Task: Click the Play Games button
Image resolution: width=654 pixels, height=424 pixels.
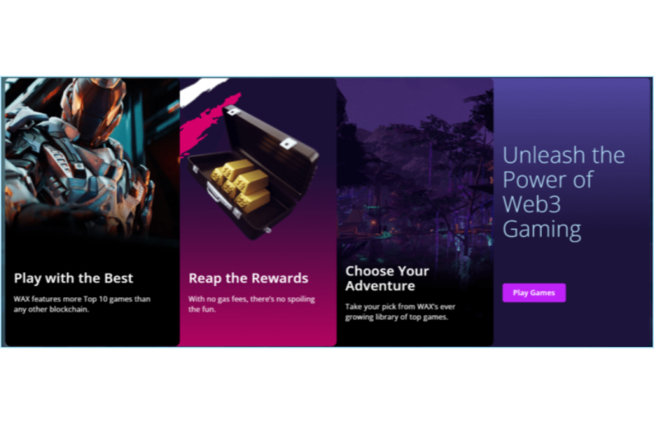Action: pyautogui.click(x=534, y=292)
